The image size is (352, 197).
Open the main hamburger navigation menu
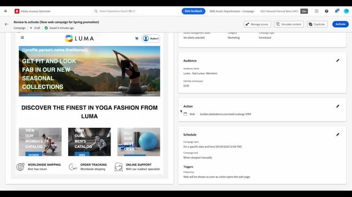[6, 11]
